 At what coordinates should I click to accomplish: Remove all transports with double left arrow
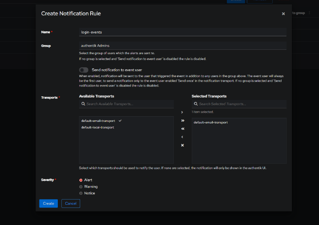coord(183,129)
